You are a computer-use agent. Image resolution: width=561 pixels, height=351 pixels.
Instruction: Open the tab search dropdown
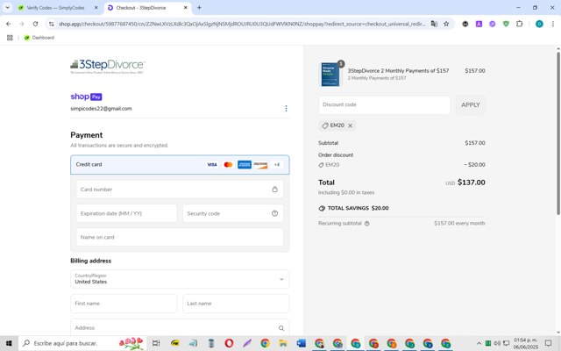coord(8,8)
